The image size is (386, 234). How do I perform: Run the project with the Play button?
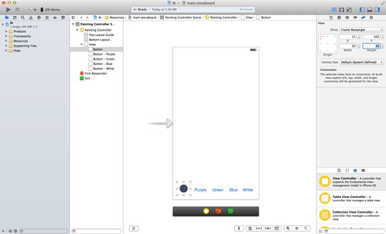tap(8, 10)
